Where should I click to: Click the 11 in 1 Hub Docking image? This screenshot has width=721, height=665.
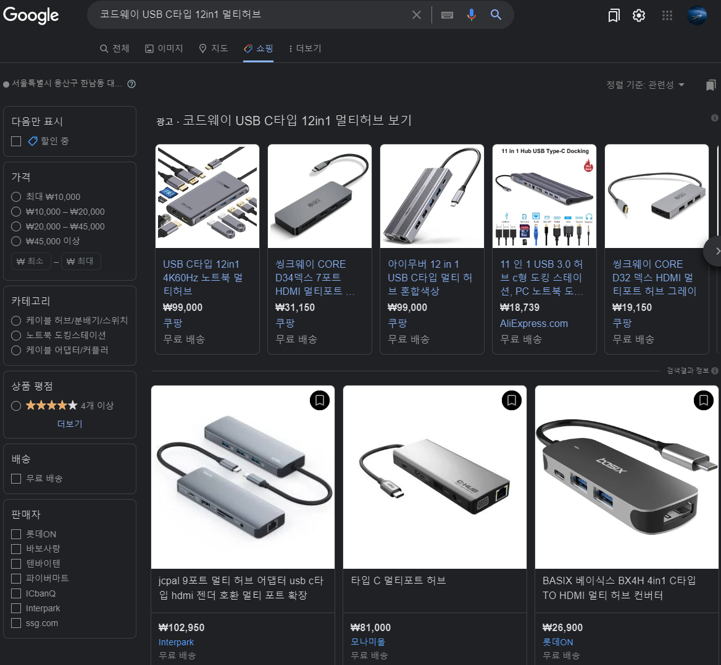[544, 196]
